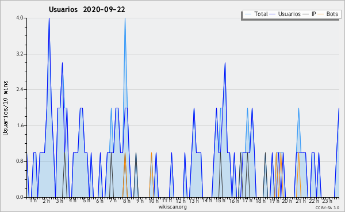Click the 4.0 peak near 2 h
Viewport: 345px width, 212px height.
click(49, 18)
